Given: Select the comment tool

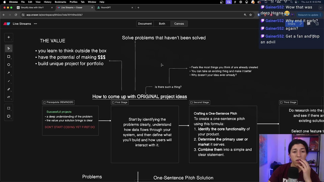Looking at the screenshot, I should coord(9,116).
